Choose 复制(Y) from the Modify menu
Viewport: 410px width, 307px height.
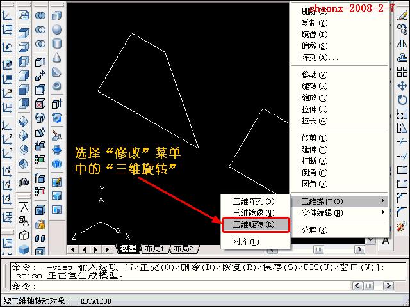340,23
